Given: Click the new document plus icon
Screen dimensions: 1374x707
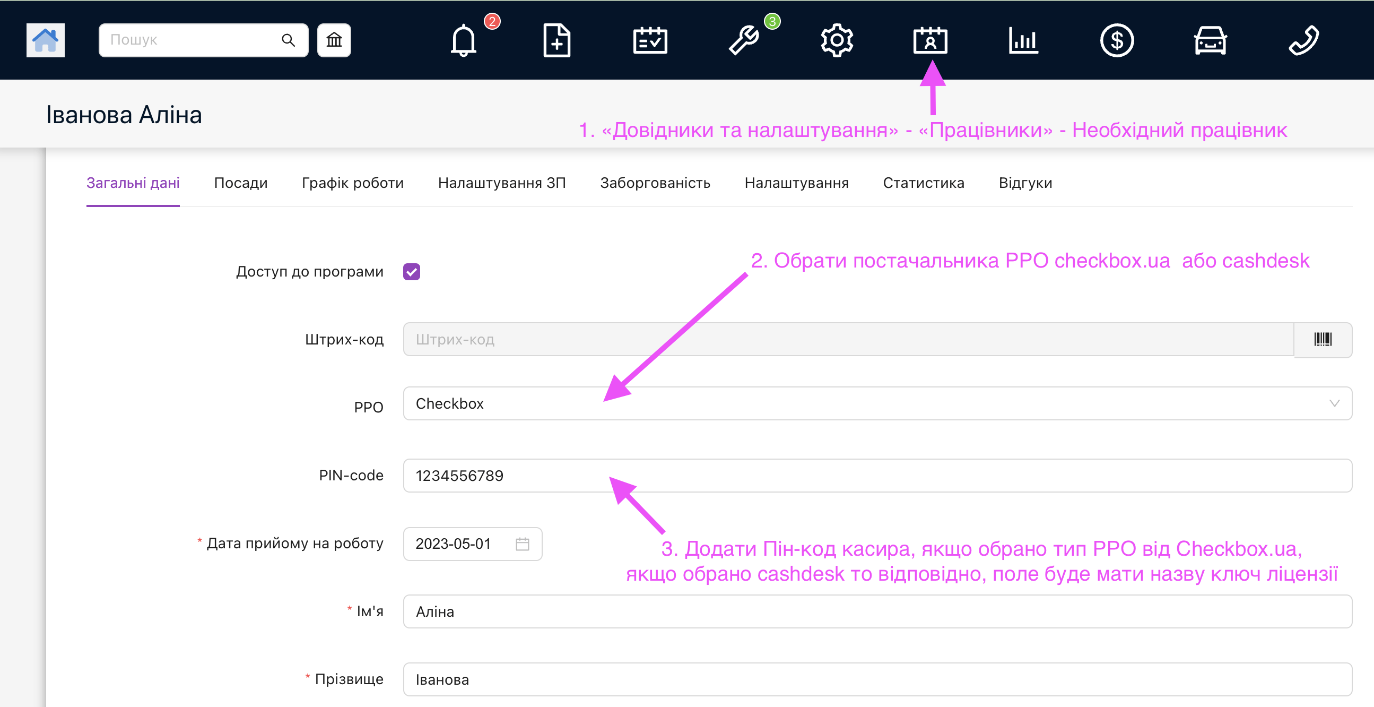Looking at the screenshot, I should point(556,40).
